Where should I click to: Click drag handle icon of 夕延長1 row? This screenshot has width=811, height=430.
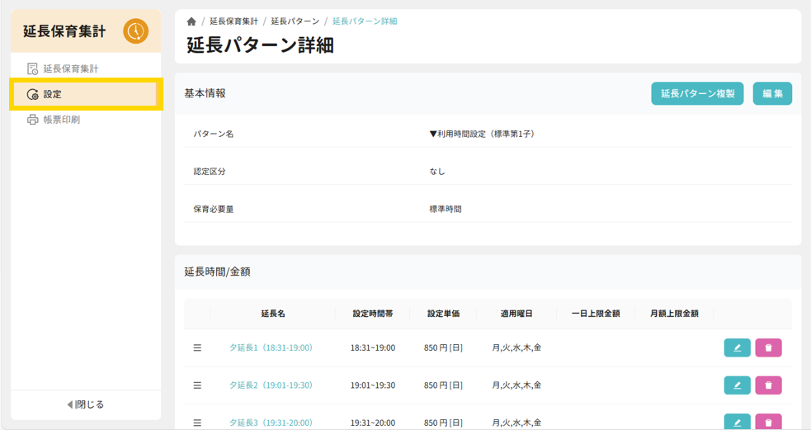point(197,347)
